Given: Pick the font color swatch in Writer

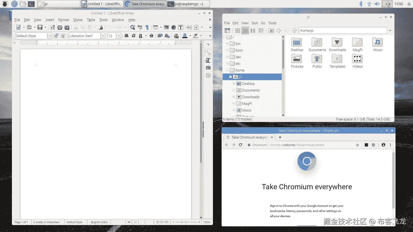Looking at the screenshot, I should [185, 36].
